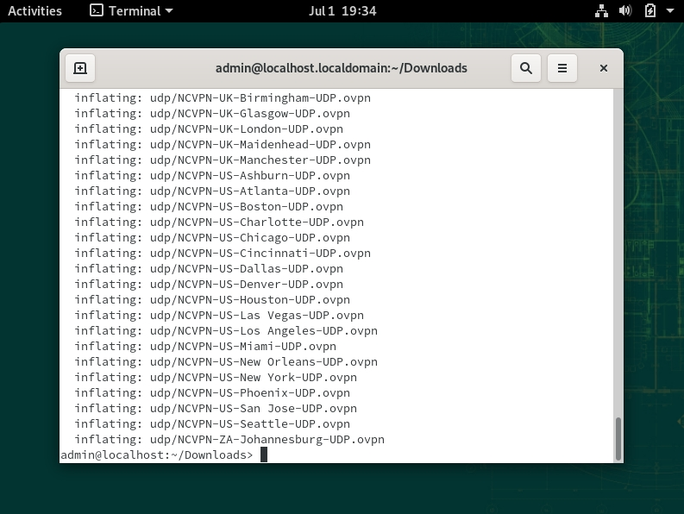The width and height of the screenshot is (684, 514).
Task: Click the NCVPN-US-Ashburn-UDP.ovpn line
Action: 212,175
